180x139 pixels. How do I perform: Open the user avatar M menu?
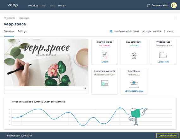[x=174, y=5]
